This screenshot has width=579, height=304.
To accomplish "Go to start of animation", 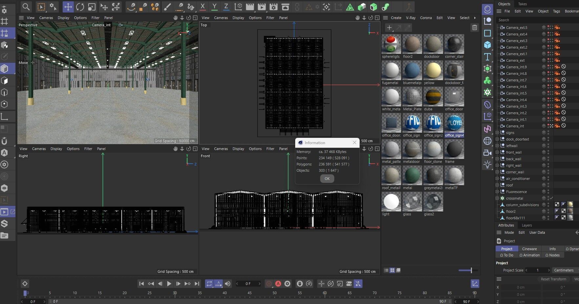I will click(141, 284).
